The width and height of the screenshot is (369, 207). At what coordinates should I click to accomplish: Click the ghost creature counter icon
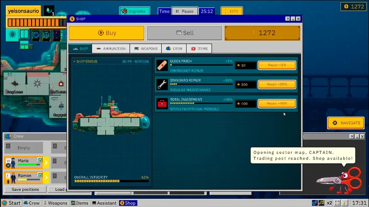coord(49,11)
